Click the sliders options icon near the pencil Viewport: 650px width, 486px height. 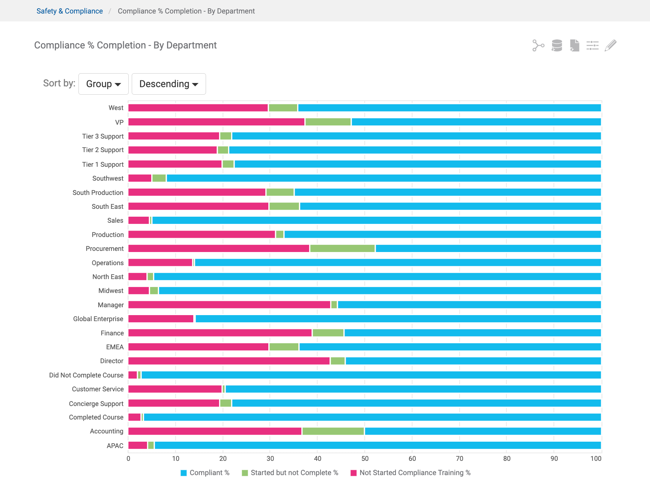pos(592,45)
